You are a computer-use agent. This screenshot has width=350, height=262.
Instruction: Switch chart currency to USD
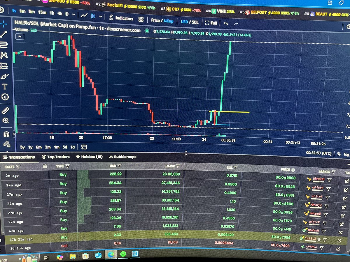(184, 22)
